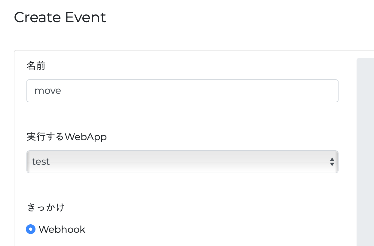
Task: Click the middle of the WebApp combo box
Action: (182, 162)
